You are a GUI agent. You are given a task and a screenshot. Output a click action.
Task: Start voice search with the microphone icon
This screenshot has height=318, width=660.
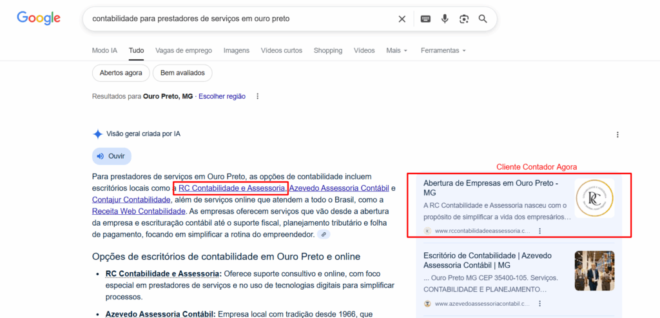point(445,19)
